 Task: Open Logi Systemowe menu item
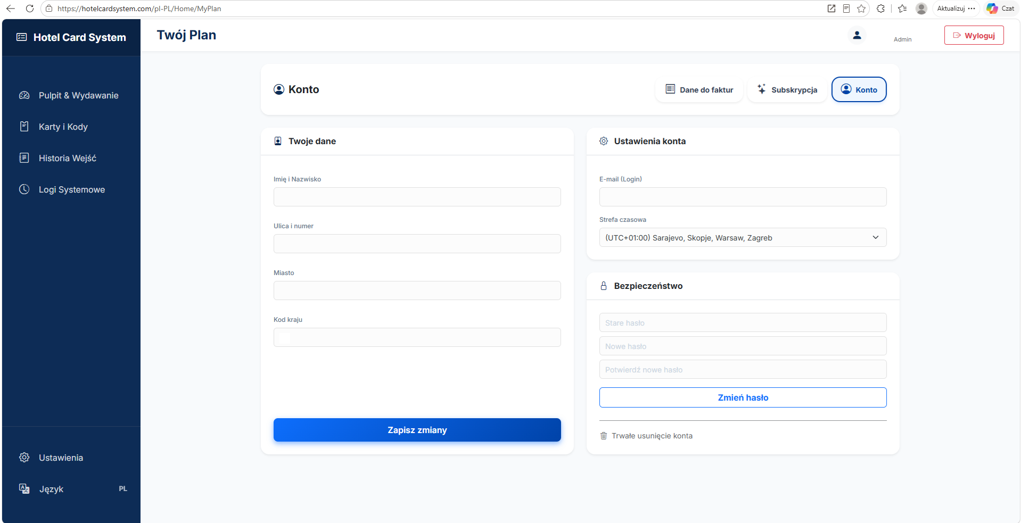71,189
